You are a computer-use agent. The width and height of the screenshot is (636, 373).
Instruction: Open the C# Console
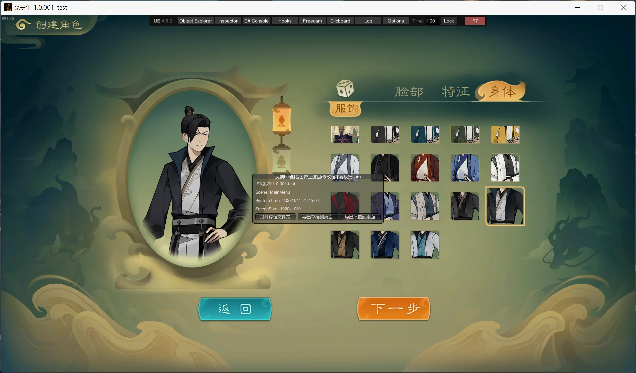pyautogui.click(x=257, y=21)
